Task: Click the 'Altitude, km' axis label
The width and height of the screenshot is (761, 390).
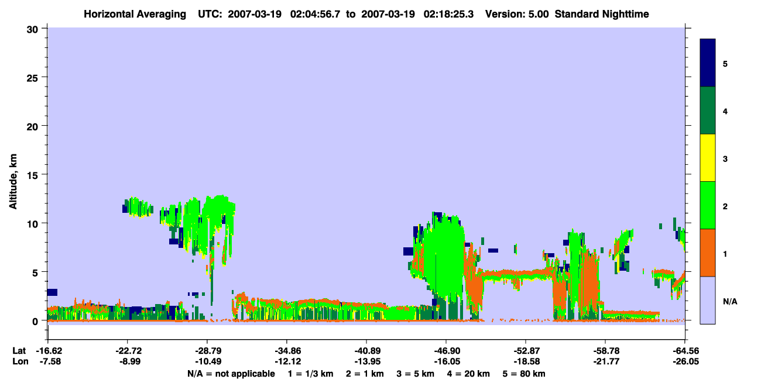Action: [x=13, y=182]
